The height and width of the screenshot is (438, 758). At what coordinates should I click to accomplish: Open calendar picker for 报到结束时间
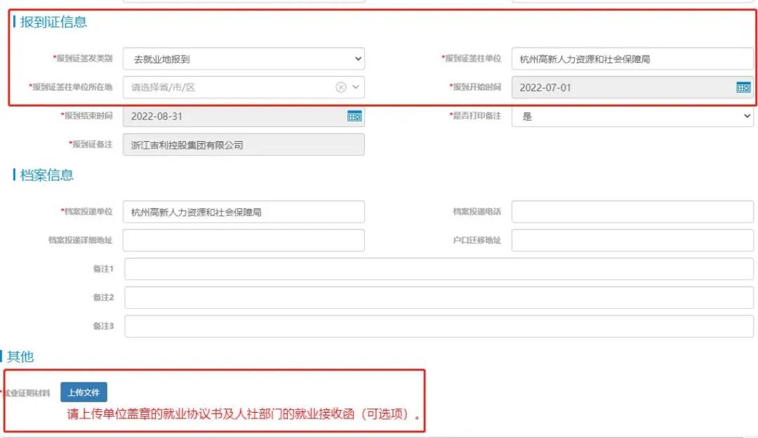point(354,117)
